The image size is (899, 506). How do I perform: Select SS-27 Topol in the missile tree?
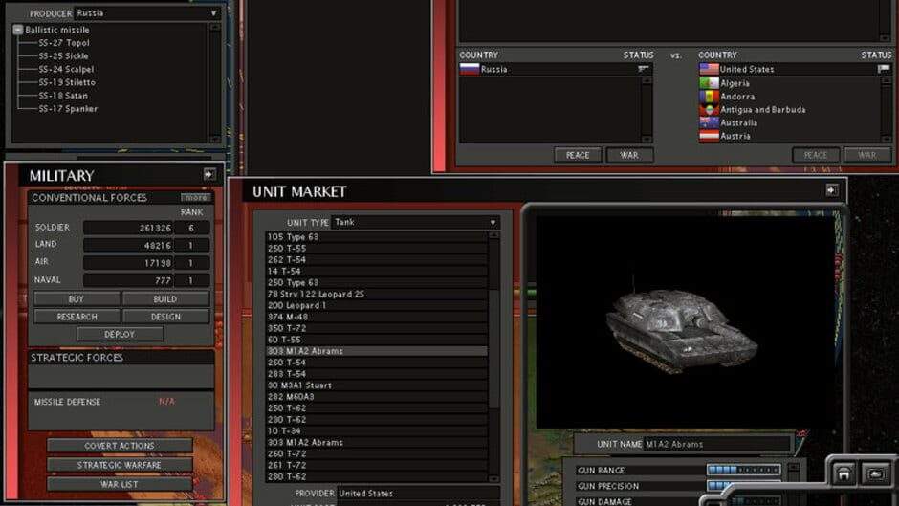pos(63,43)
